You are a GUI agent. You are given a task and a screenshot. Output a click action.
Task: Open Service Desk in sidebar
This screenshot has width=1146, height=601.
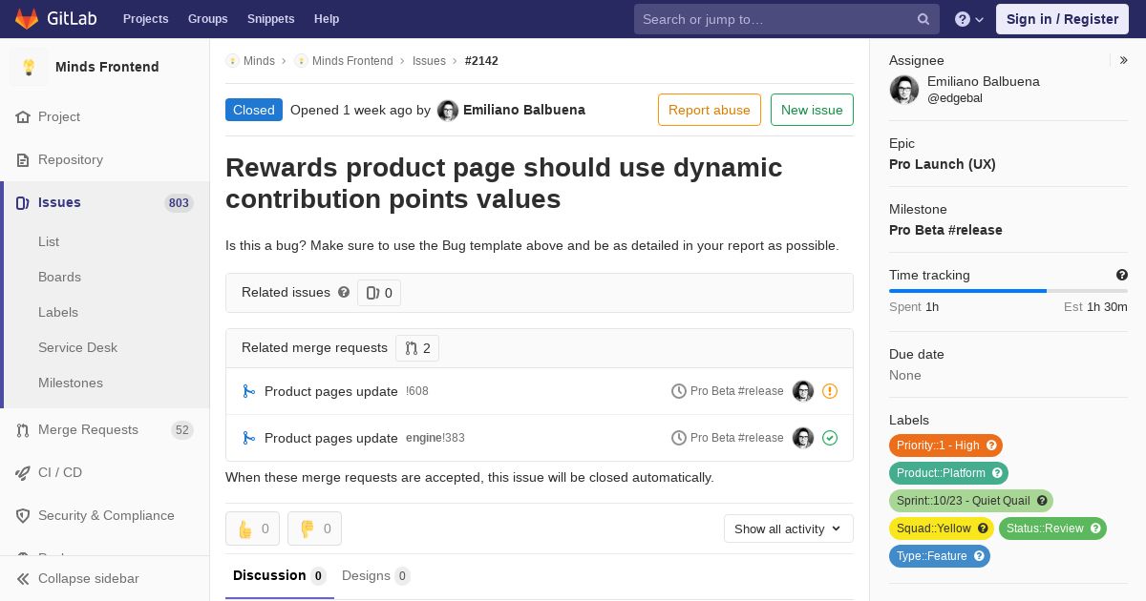pyautogui.click(x=77, y=348)
